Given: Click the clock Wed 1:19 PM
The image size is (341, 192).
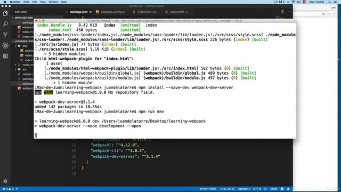Looking at the screenshot, I should tap(316, 2).
